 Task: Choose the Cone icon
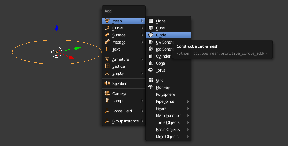click(151, 63)
